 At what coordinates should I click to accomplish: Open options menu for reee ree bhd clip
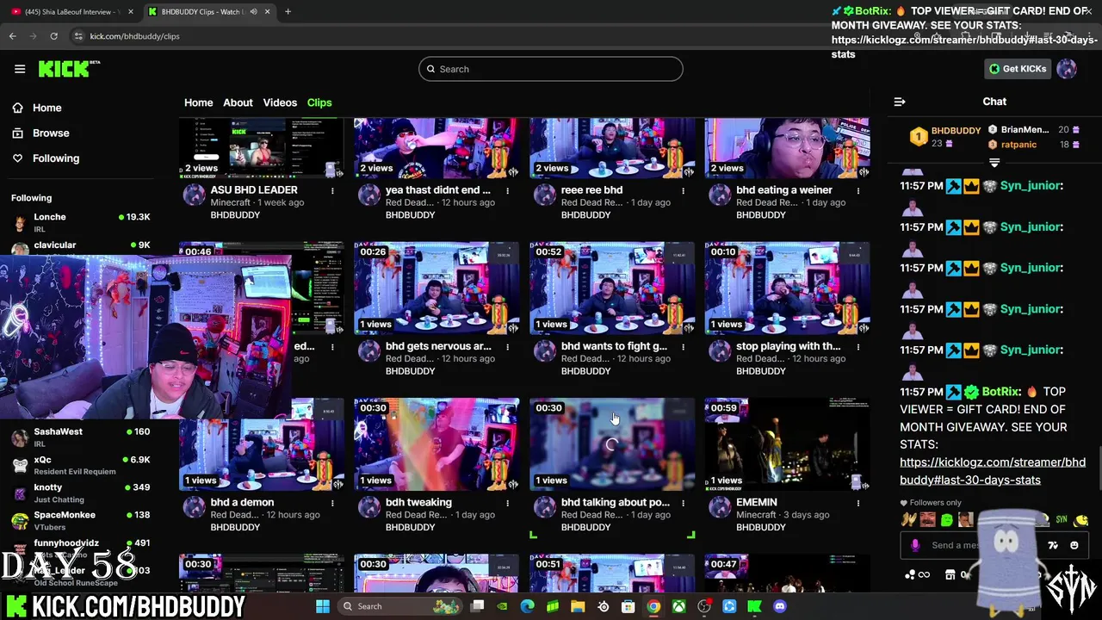tap(683, 190)
